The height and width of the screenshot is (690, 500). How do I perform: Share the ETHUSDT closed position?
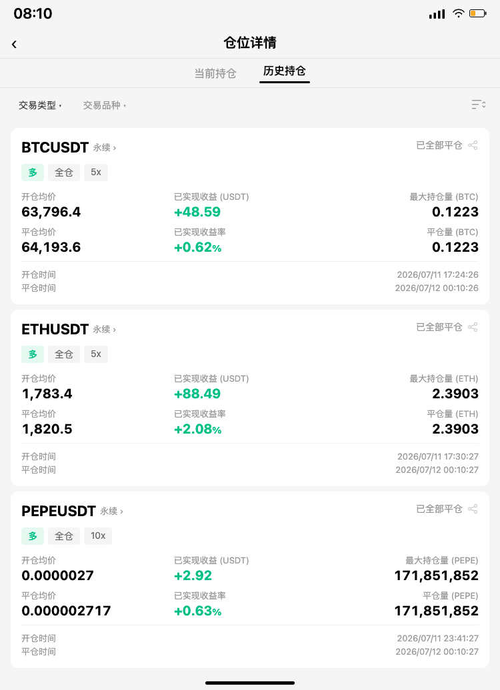[x=473, y=327]
